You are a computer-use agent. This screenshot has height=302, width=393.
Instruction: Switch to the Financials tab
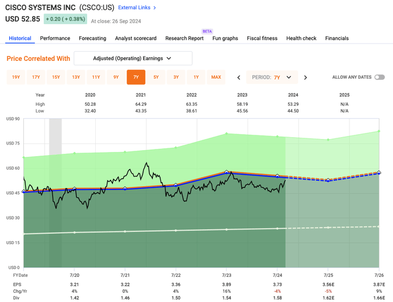click(337, 38)
